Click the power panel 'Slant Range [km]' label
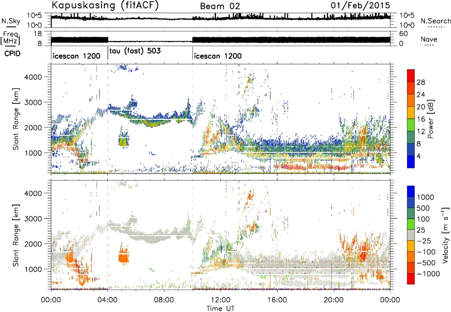The width and height of the screenshot is (451, 312). click(16, 119)
